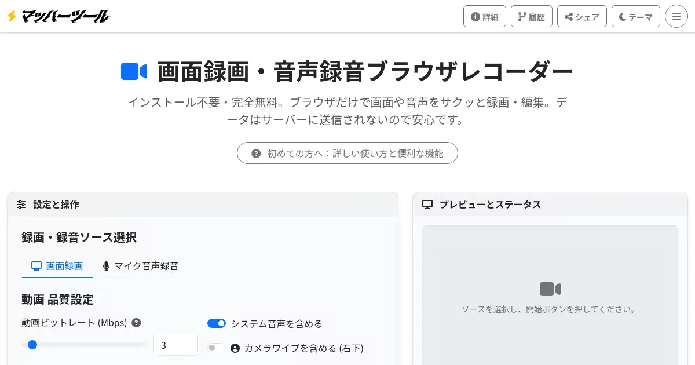This screenshot has height=365, width=695.
Task: Switch to the マイク音声録音 tab
Action: pyautogui.click(x=140, y=266)
